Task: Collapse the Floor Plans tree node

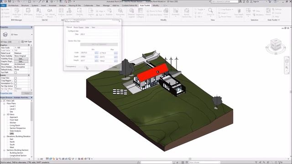Action: (4, 103)
